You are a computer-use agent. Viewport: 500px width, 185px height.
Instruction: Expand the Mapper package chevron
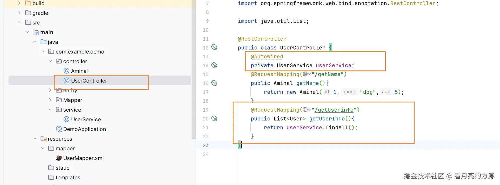click(50, 100)
